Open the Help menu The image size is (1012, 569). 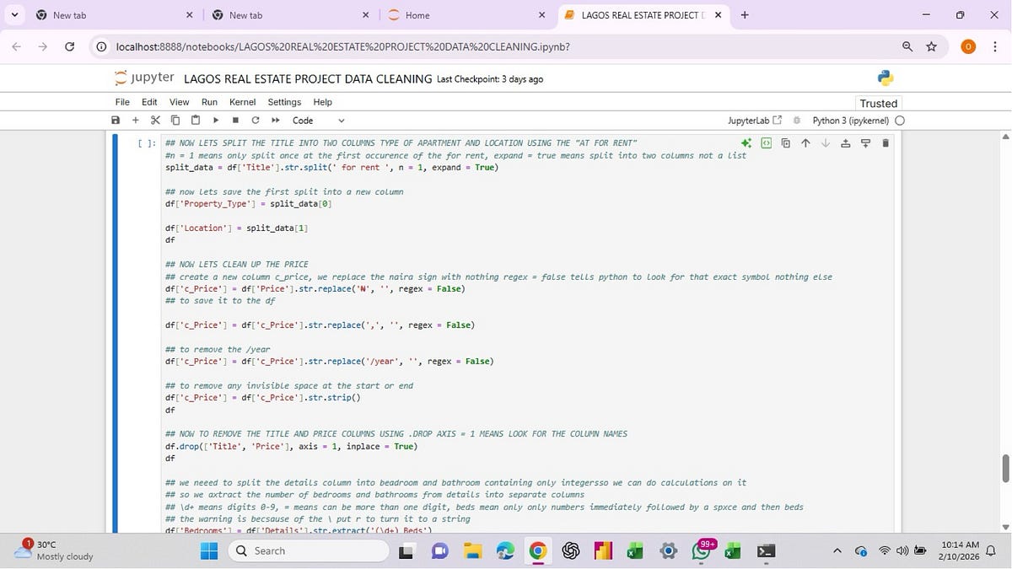pyautogui.click(x=322, y=102)
